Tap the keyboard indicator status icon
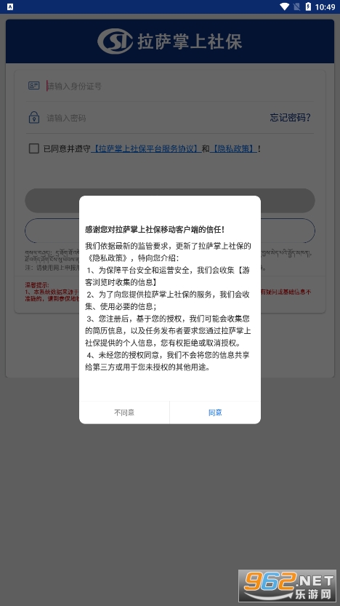This screenshot has width=340, height=606. click(10, 7)
